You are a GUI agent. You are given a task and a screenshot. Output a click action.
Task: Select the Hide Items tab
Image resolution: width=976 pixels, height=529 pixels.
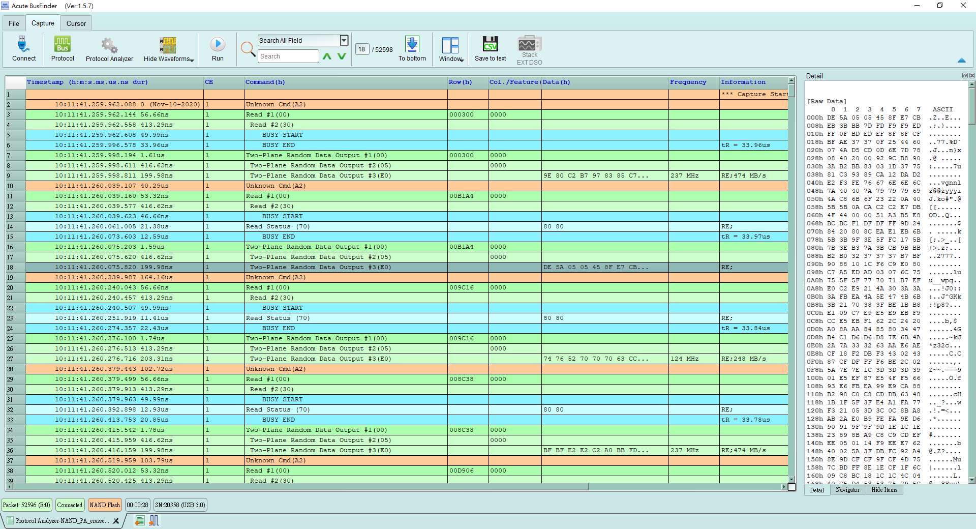(884, 490)
